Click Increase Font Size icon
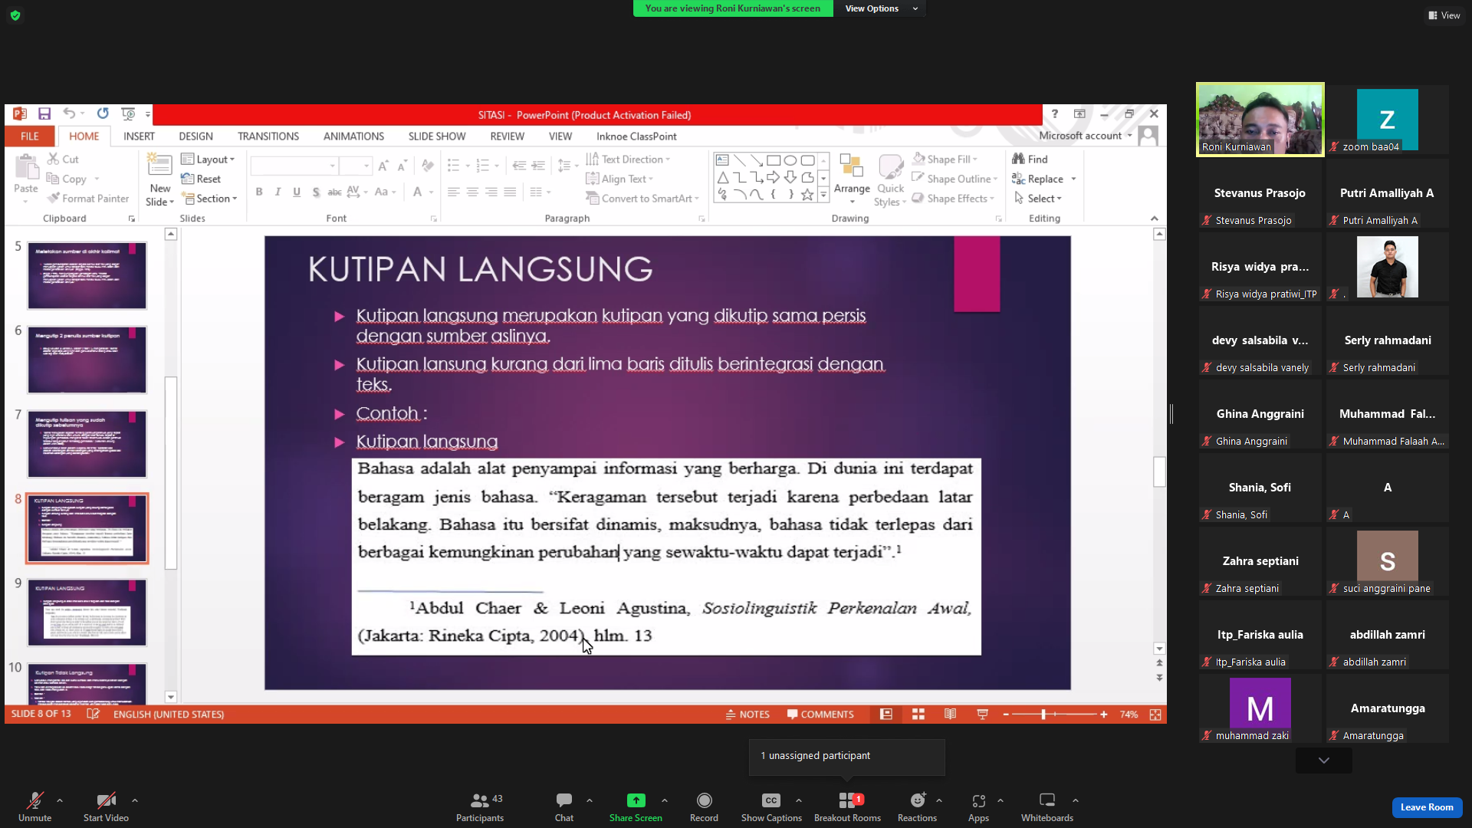This screenshot has height=828, width=1472. (x=383, y=166)
